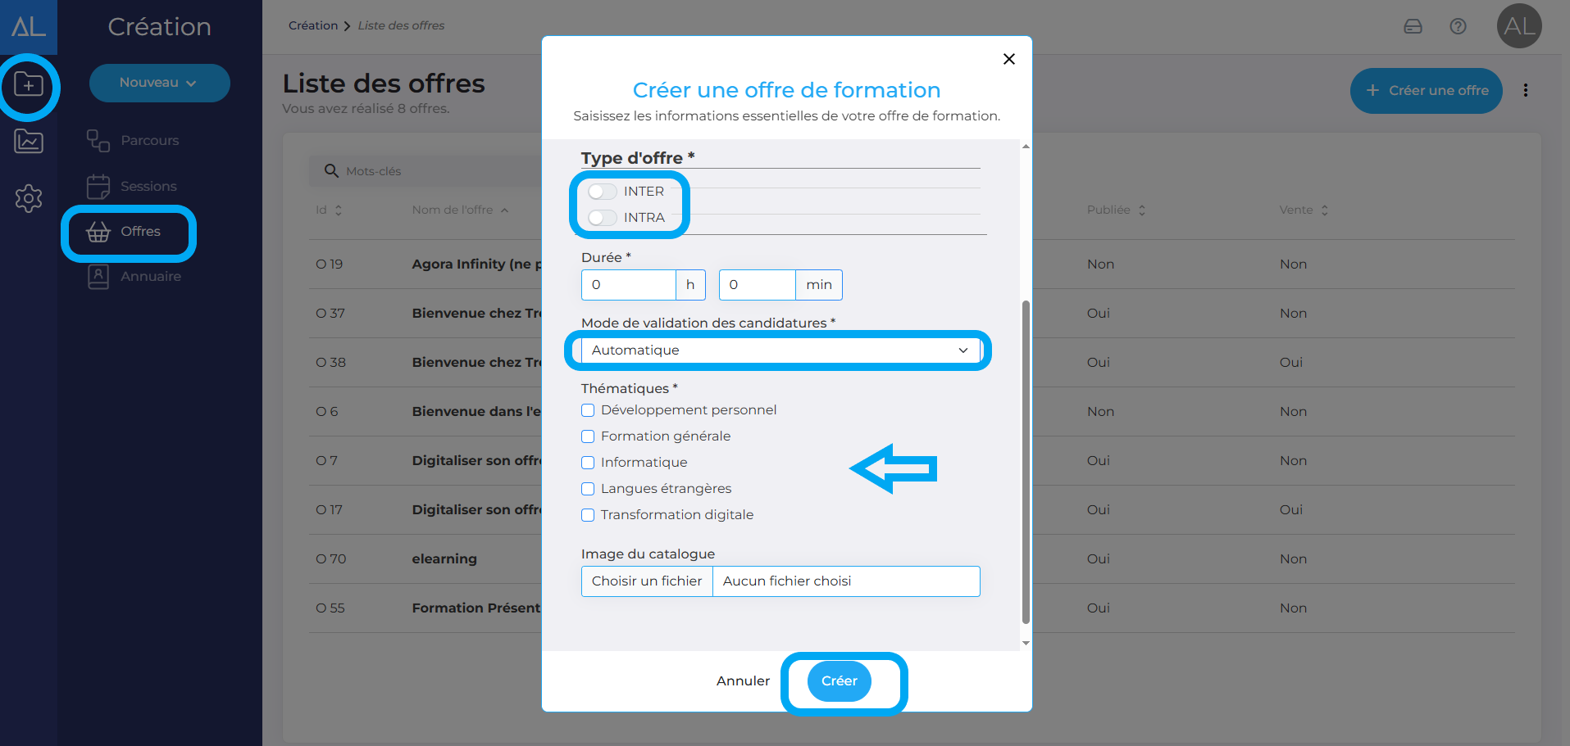This screenshot has height=746, width=1570.
Task: Check the Informatique thématique checkbox
Action: 588,463
